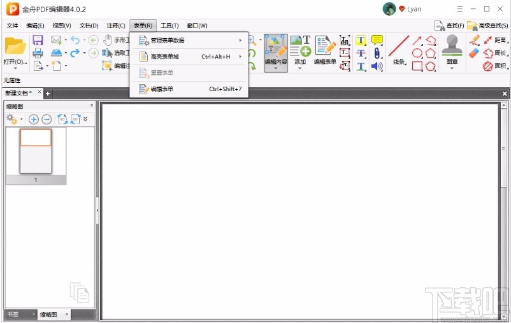
Task: Click the 查找(F) find button
Action: tap(449, 25)
